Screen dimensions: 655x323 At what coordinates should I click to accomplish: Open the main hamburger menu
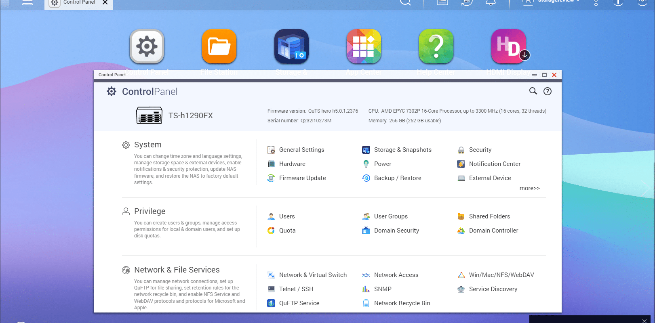[x=27, y=2]
